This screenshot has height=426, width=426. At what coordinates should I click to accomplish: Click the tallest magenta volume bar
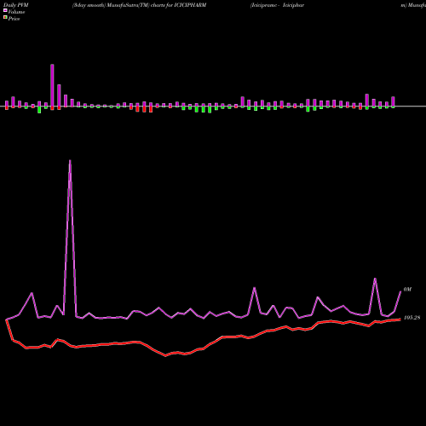tap(52, 85)
